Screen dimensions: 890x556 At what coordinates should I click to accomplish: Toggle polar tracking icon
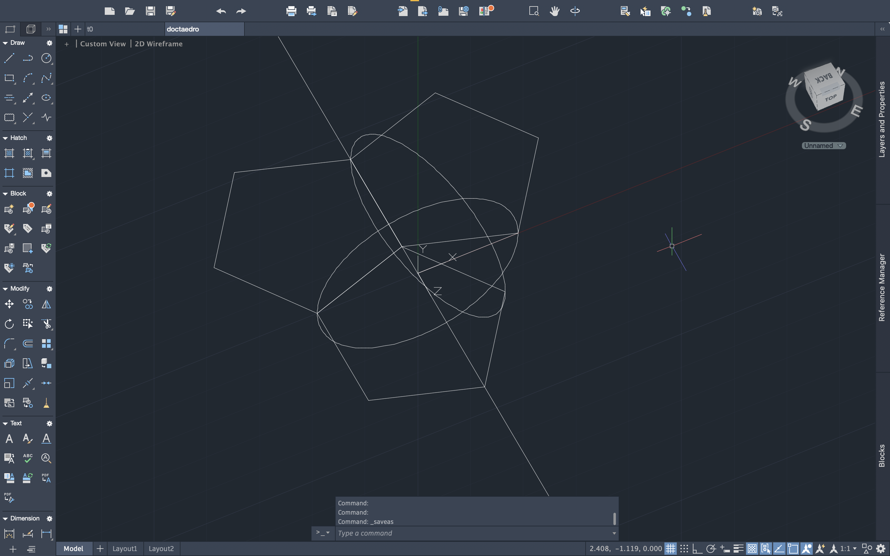(711, 549)
